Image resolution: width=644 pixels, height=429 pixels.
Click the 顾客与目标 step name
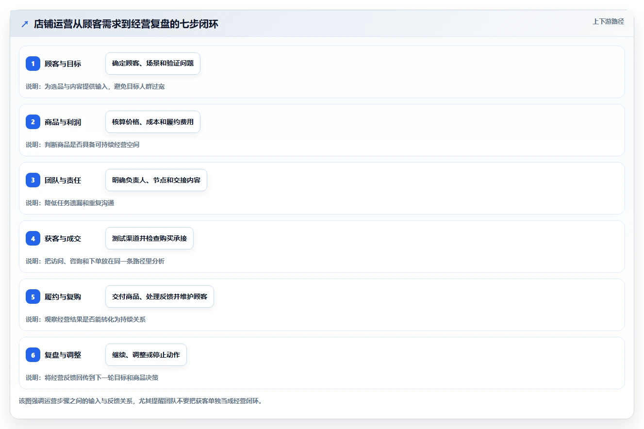[x=63, y=64]
